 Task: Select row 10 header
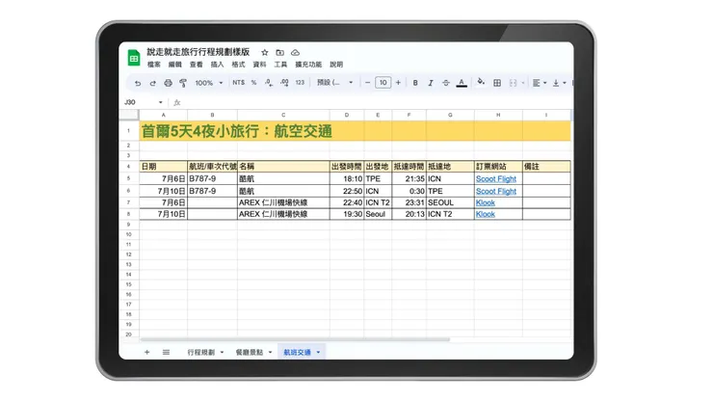[x=129, y=235]
